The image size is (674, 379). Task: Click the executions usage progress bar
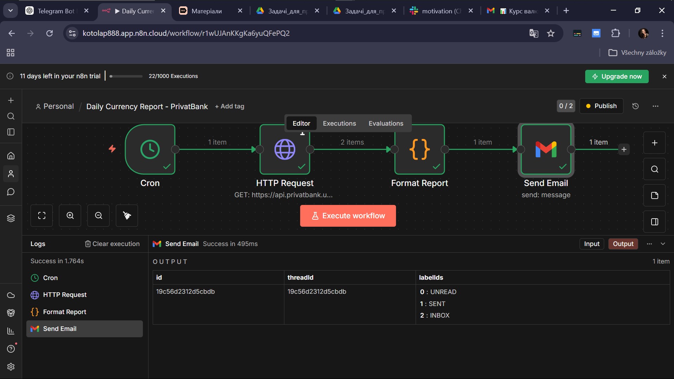pyautogui.click(x=126, y=76)
